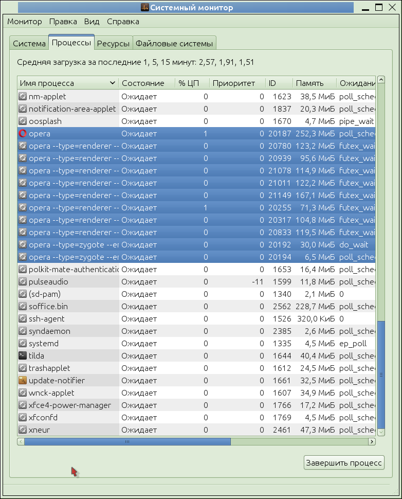Click the syndaemon process icon
402x499 pixels.
coord(23,331)
